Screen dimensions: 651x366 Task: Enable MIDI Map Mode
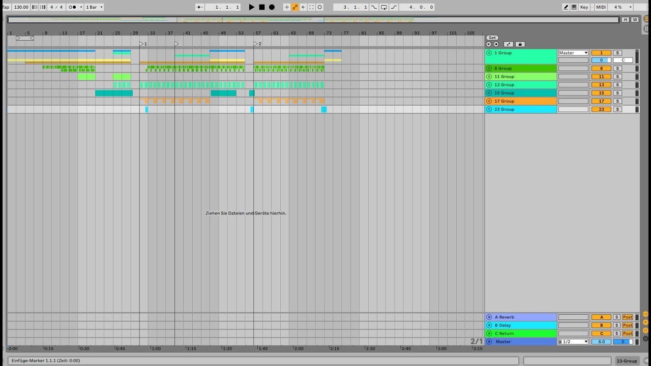[x=601, y=7]
